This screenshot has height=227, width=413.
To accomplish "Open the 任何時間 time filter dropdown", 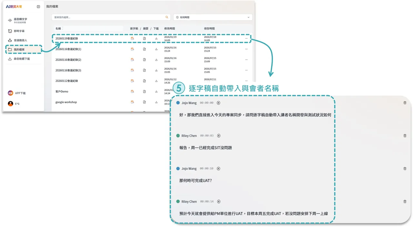I will (212, 17).
